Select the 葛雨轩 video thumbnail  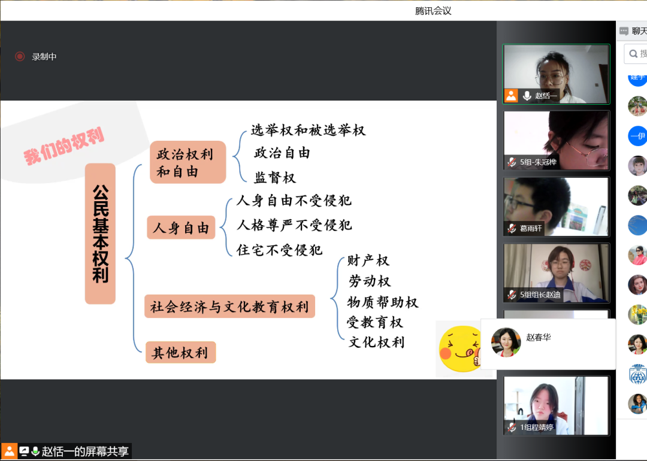tap(556, 207)
